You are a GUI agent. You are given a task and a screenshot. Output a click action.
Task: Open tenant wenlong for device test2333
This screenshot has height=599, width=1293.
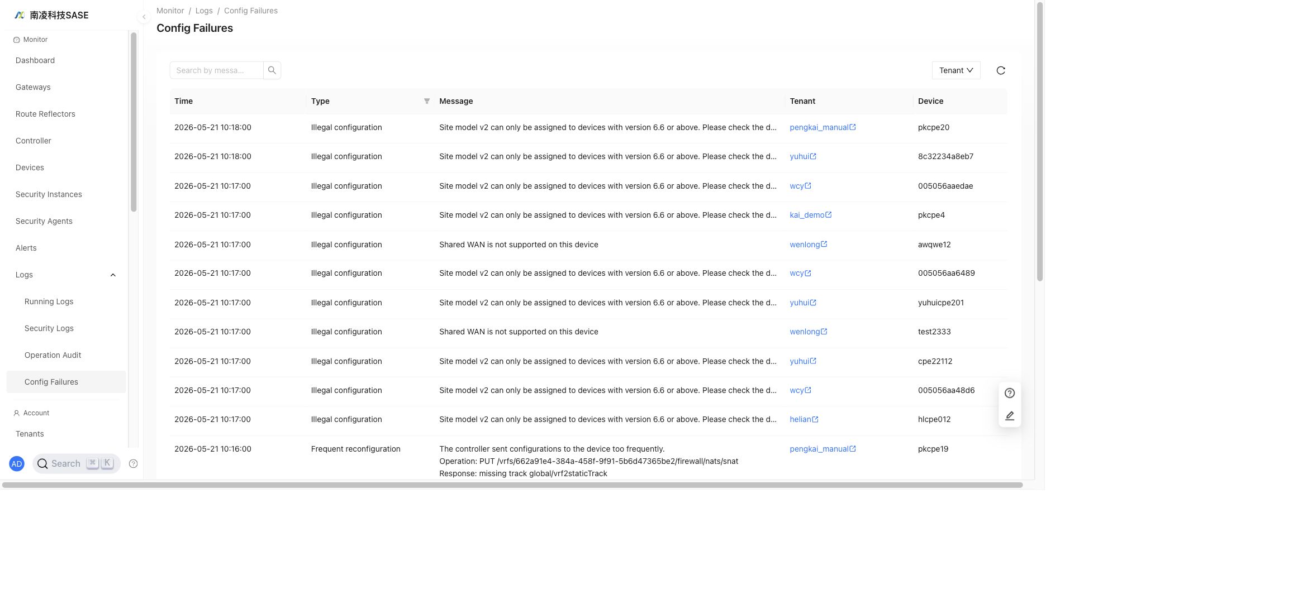[805, 332]
